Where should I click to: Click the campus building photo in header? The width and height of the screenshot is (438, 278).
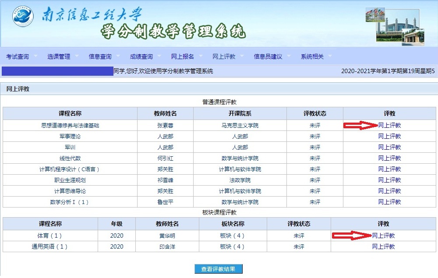(395, 26)
